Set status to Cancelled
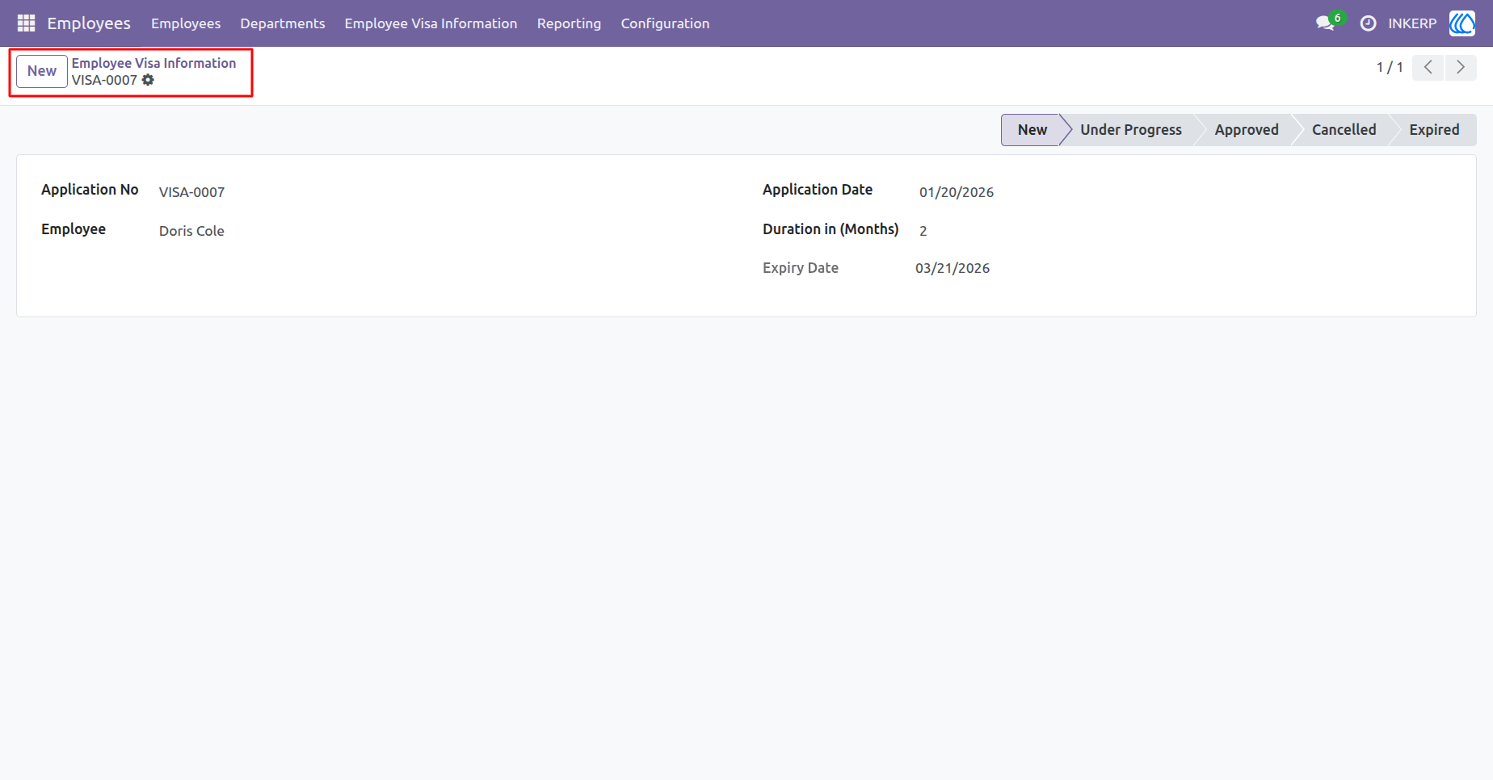The image size is (1493, 780). [1344, 130]
